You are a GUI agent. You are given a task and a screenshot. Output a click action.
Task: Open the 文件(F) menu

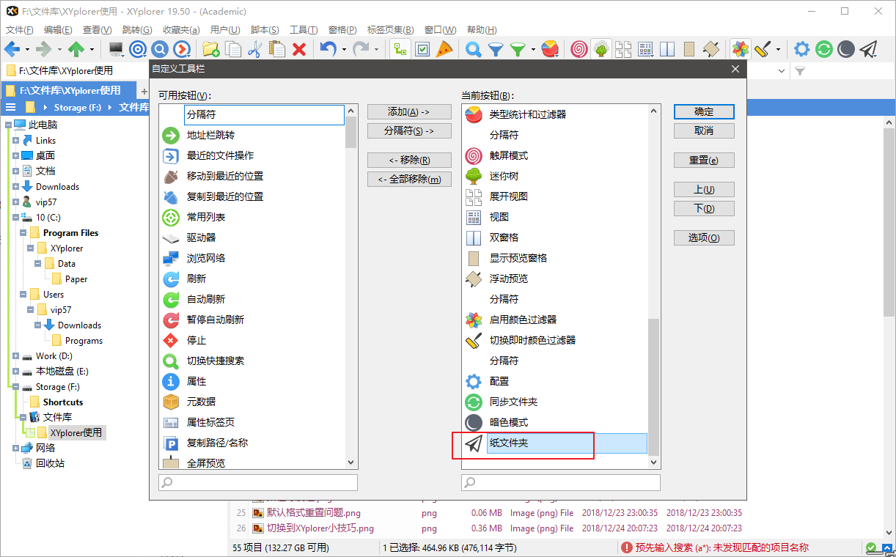[20, 30]
